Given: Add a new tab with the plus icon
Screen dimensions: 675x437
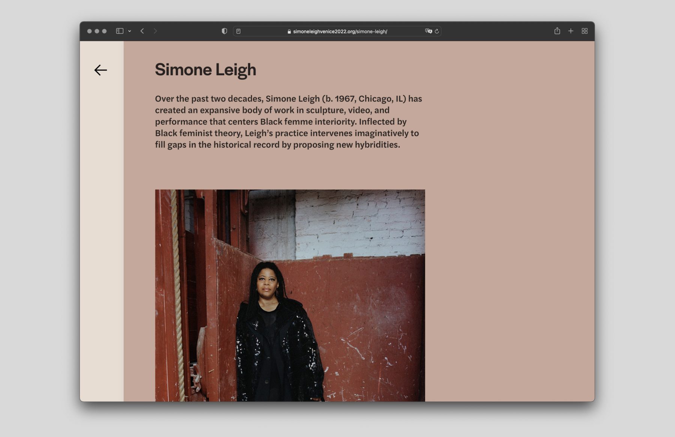Looking at the screenshot, I should pos(571,31).
